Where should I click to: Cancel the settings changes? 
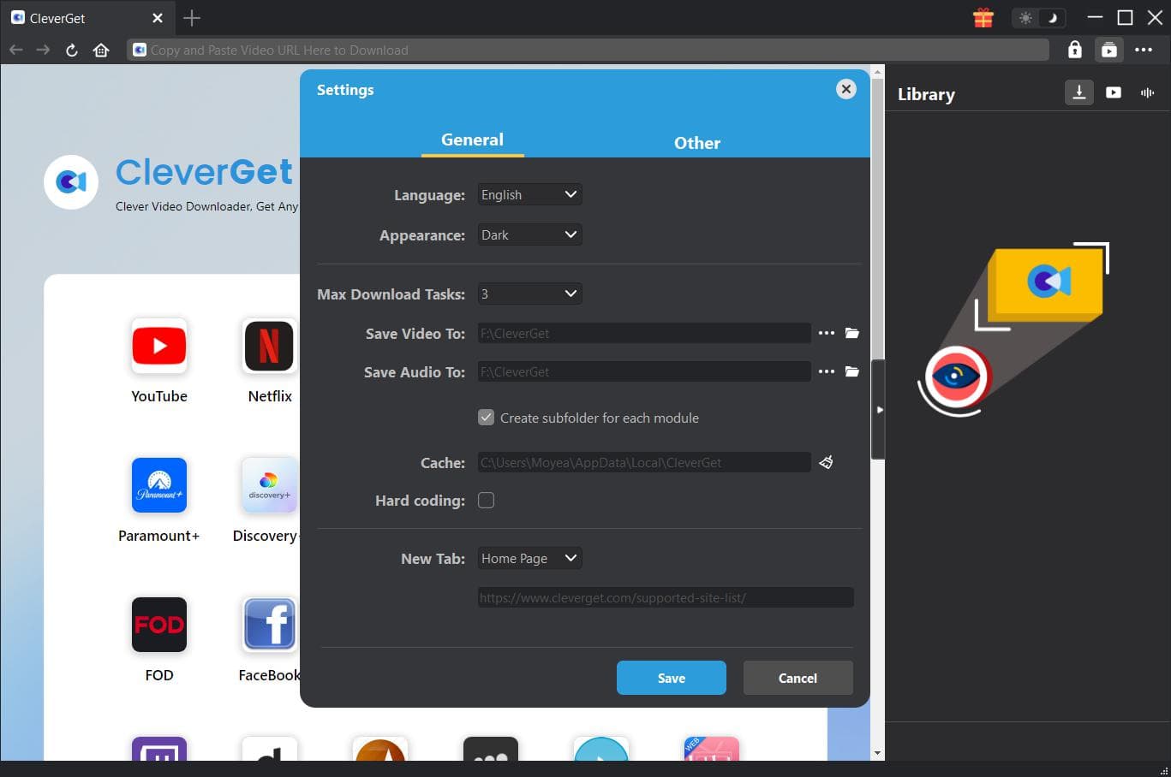point(797,678)
